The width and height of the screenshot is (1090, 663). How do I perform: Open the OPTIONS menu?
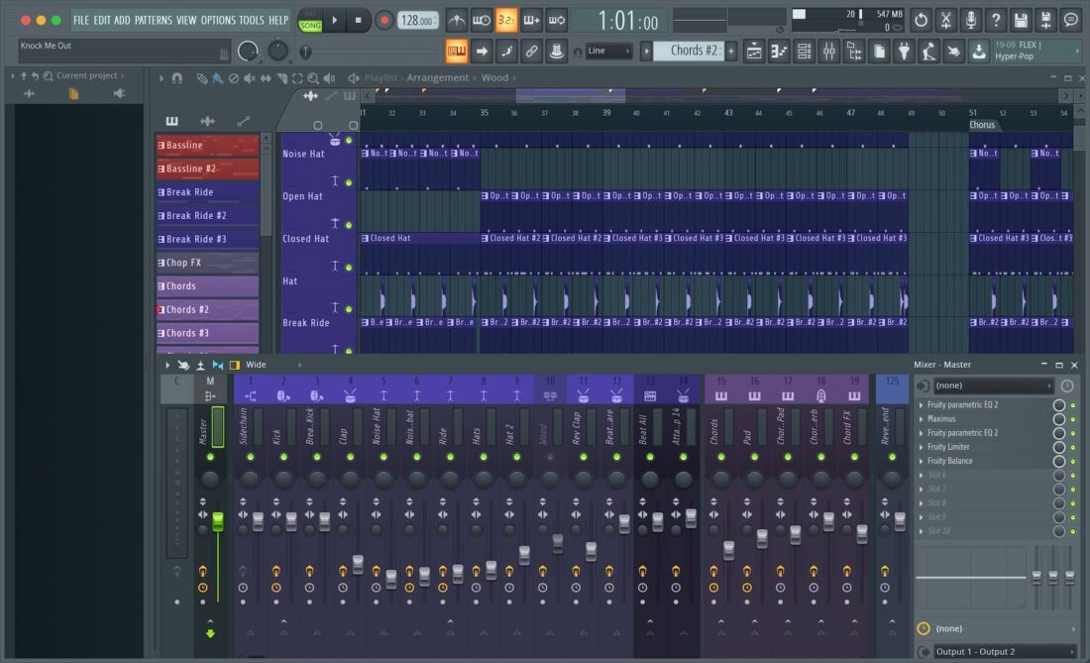[218, 20]
